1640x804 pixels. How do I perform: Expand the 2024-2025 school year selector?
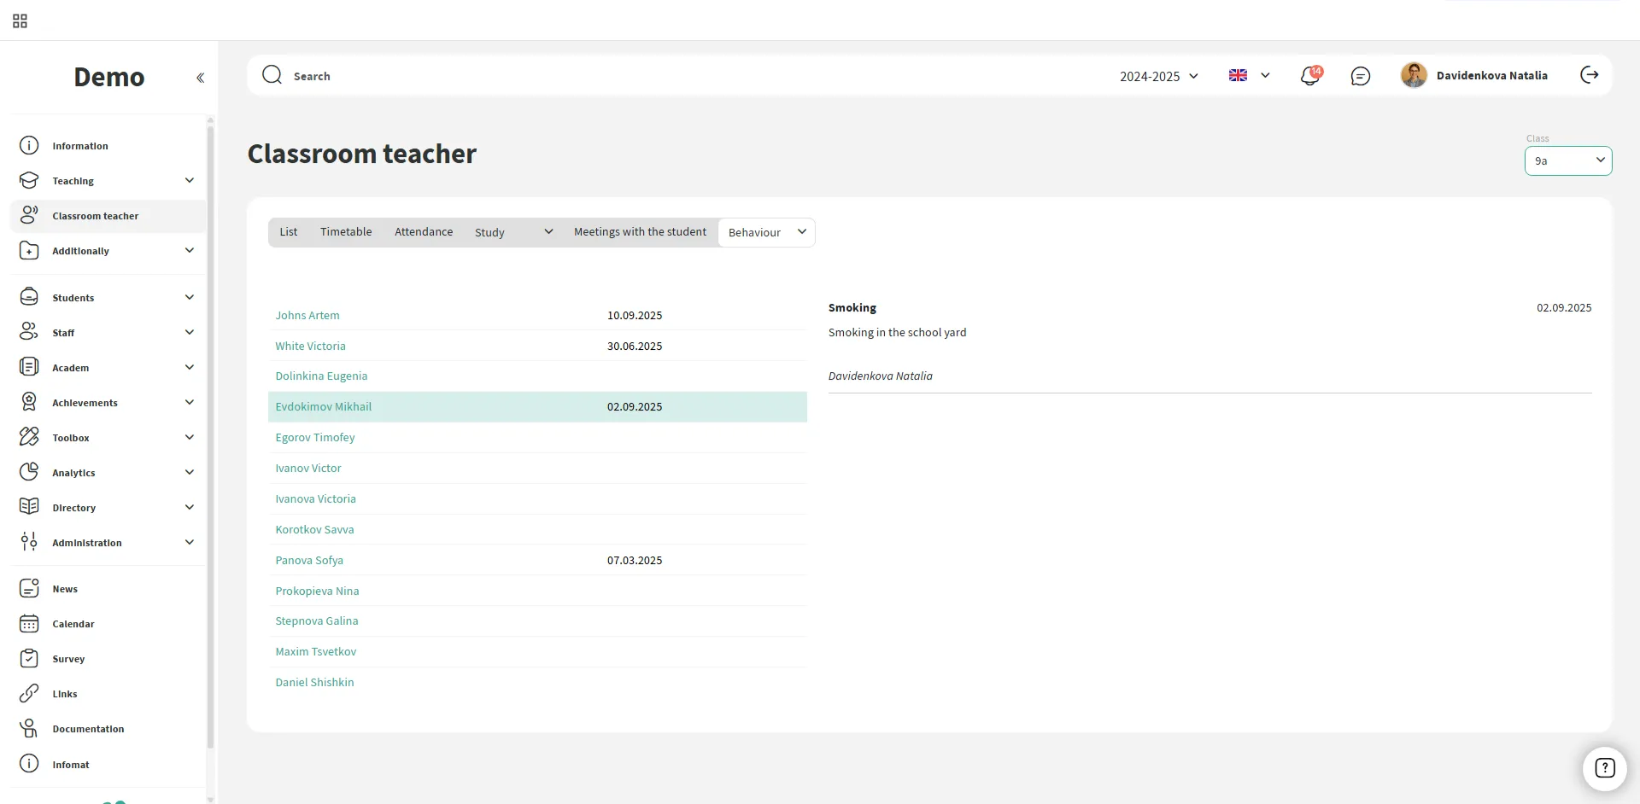click(1158, 76)
